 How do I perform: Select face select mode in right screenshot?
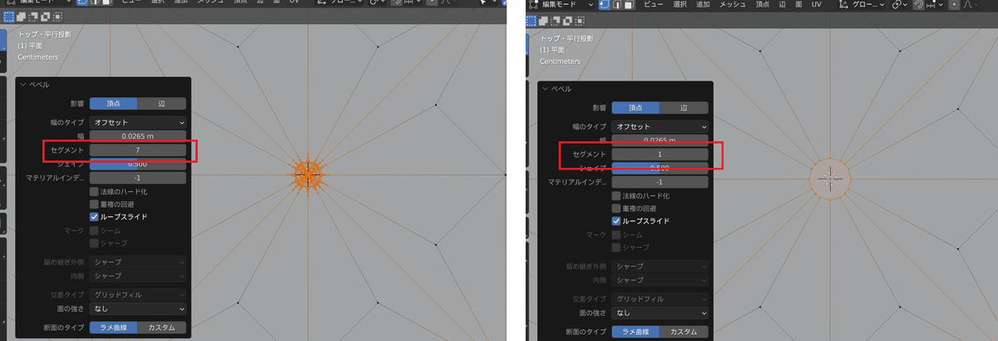[x=629, y=5]
